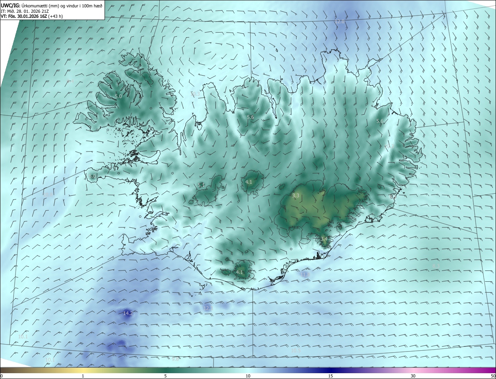The height and width of the screenshot is (379, 496).
Task: Click the 9.4 value west of the Westfjords
Action: pos(70,81)
